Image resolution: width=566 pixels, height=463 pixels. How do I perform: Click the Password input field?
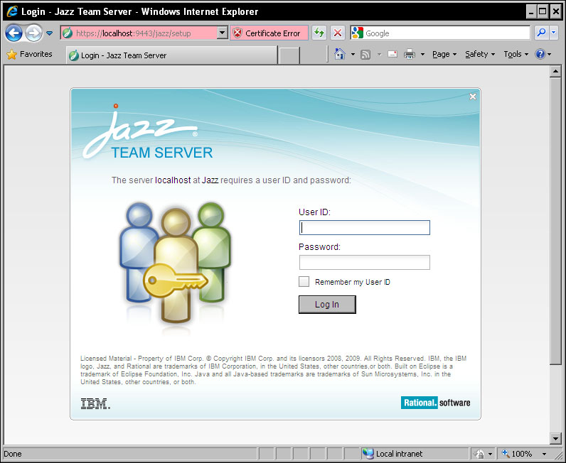365,262
